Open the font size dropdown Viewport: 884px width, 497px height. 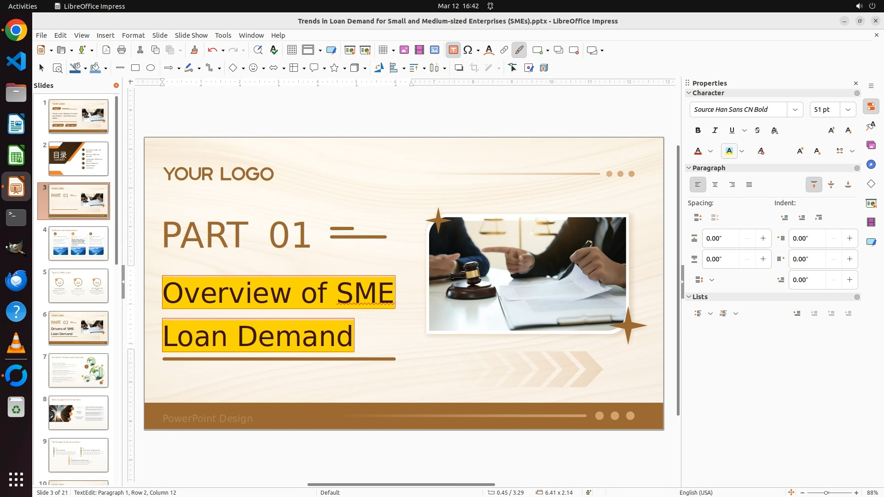click(x=848, y=110)
